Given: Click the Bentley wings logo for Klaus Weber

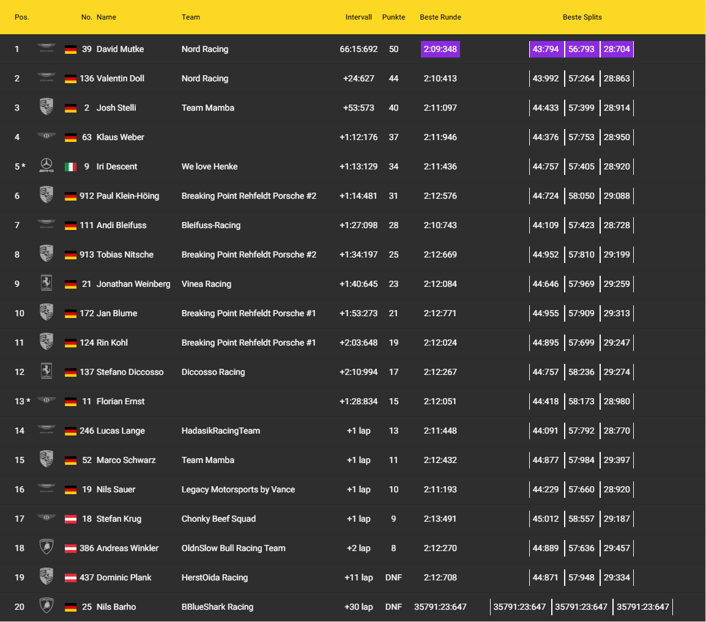Looking at the screenshot, I should click(x=46, y=136).
